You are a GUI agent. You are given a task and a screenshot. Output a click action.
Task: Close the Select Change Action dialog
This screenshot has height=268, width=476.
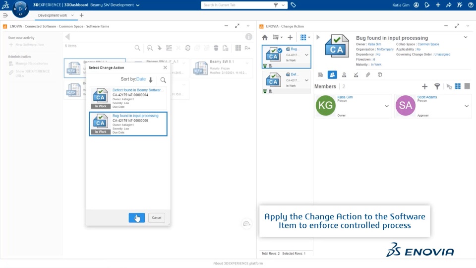[165, 67]
